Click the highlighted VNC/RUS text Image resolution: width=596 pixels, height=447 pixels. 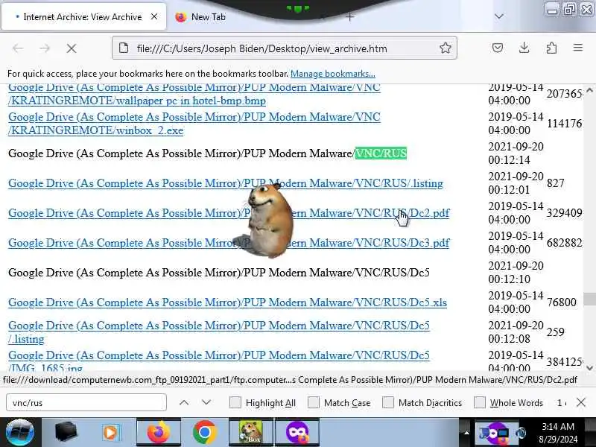[381, 153]
